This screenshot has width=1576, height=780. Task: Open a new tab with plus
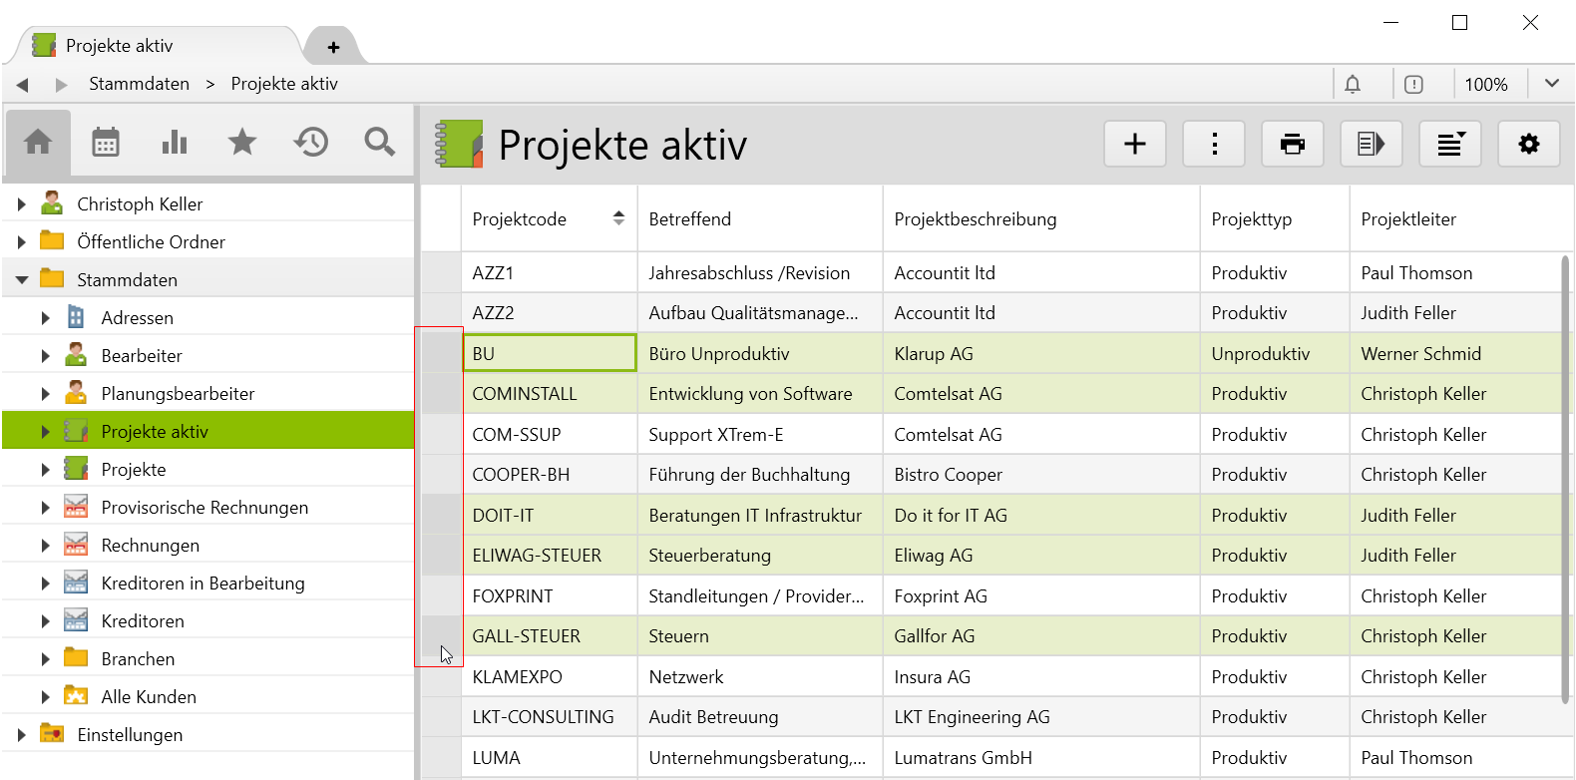pos(333,47)
